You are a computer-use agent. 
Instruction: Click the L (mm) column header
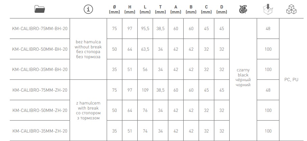[145, 9]
